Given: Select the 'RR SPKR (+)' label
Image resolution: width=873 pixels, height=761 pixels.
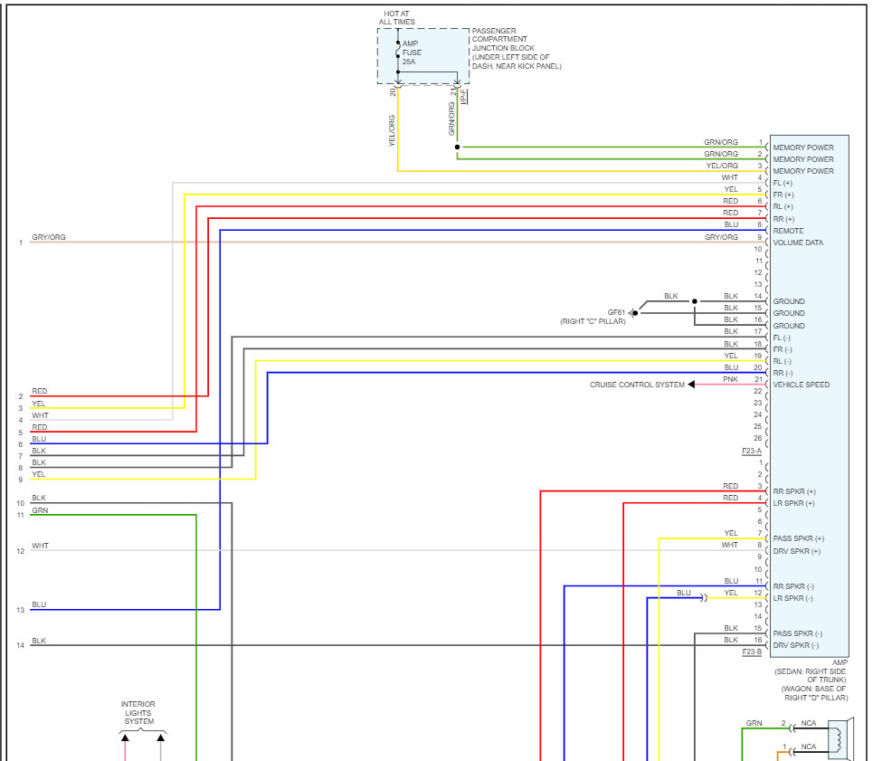Looking at the screenshot, I should (794, 491).
